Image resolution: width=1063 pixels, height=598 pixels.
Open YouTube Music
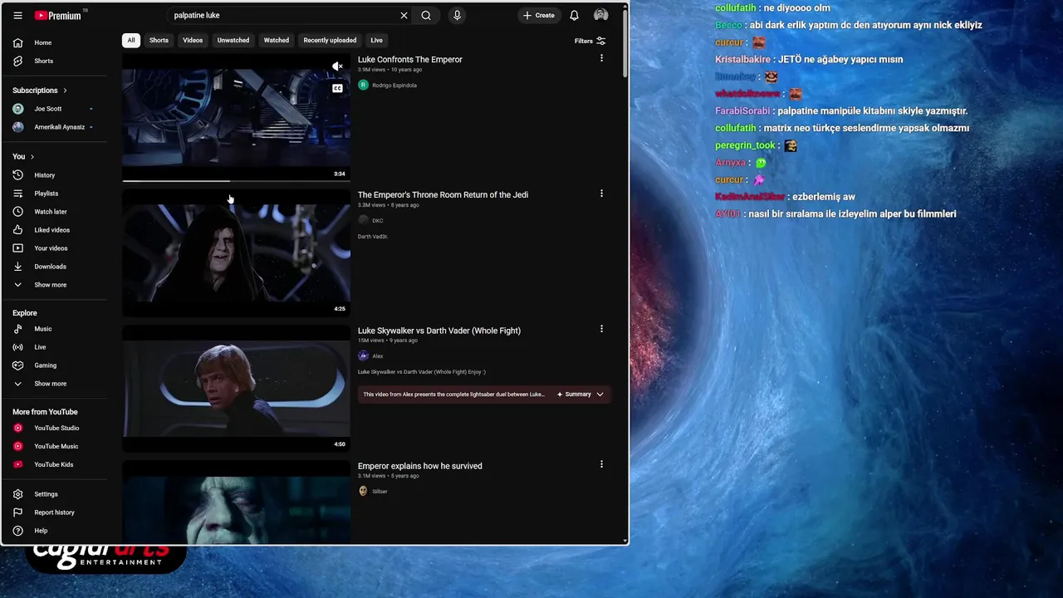pos(56,446)
